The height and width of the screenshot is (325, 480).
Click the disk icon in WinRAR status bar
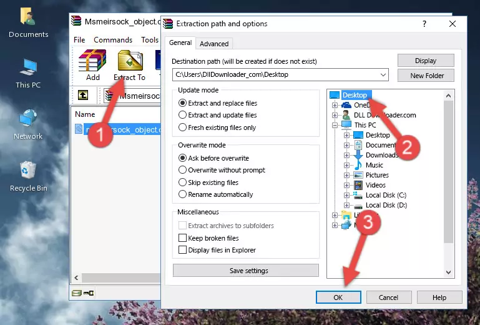pos(76,293)
